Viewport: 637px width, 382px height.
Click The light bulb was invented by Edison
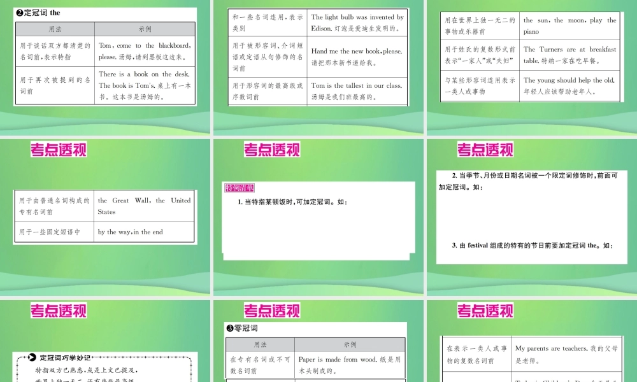coord(357,23)
